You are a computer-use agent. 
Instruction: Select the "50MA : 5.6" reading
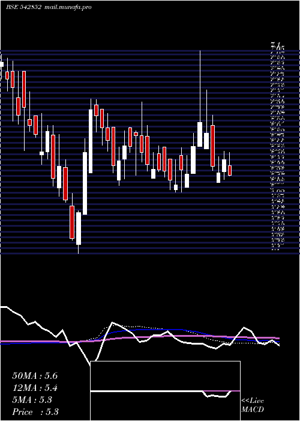tap(35, 376)
